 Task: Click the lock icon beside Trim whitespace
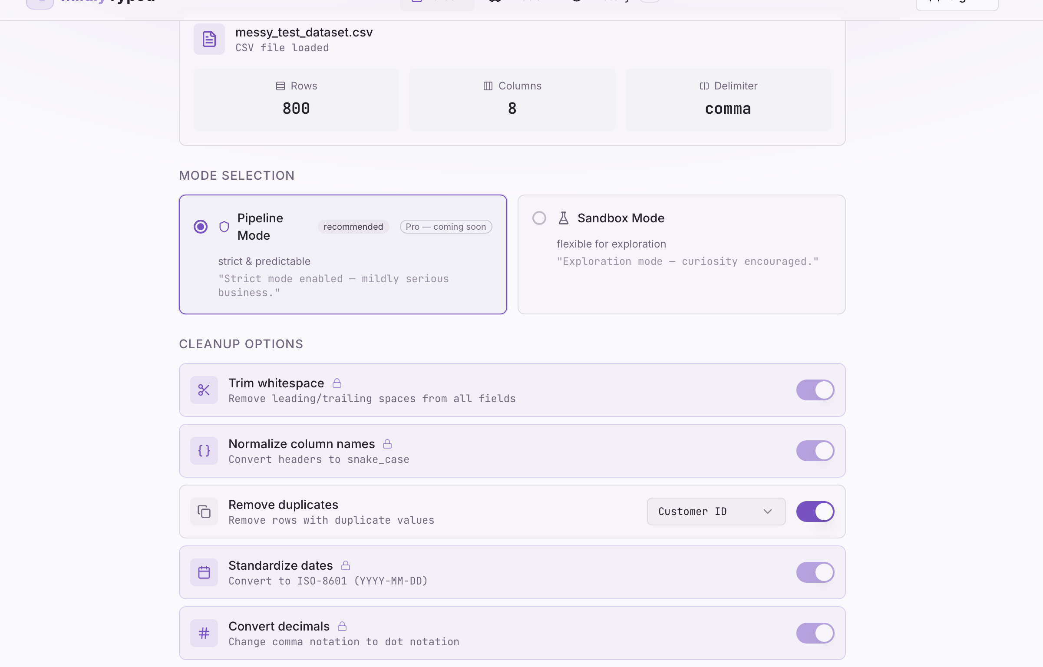click(338, 383)
